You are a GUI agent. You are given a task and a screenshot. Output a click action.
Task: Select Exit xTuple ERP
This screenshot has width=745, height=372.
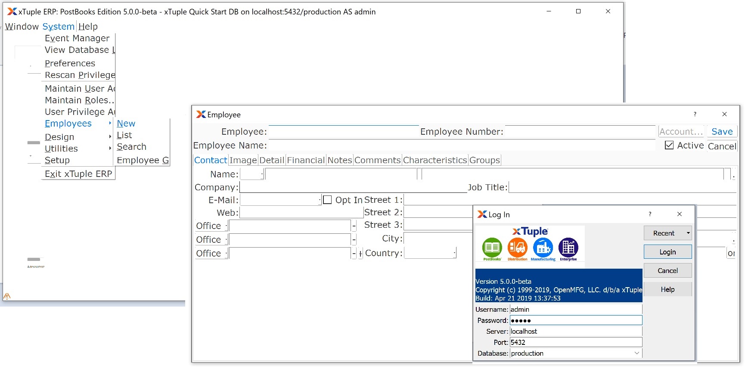point(78,174)
